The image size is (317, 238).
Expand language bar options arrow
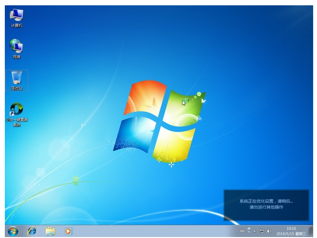coord(249,232)
